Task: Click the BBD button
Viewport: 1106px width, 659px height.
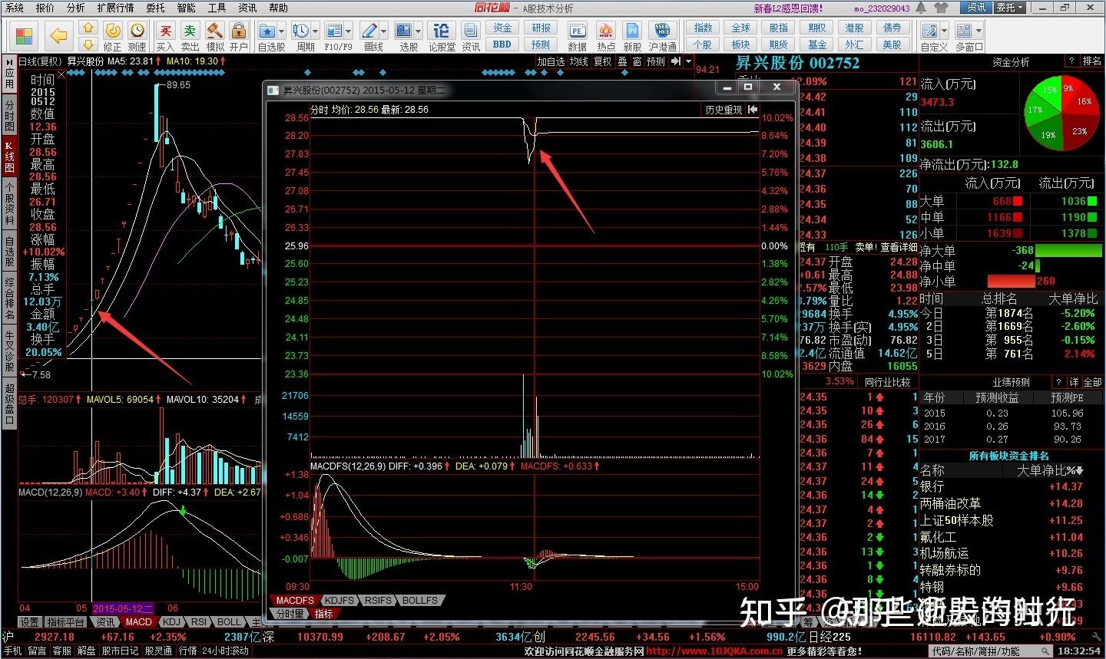Action: tap(502, 44)
